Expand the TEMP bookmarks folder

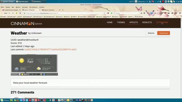(x=74, y=17)
